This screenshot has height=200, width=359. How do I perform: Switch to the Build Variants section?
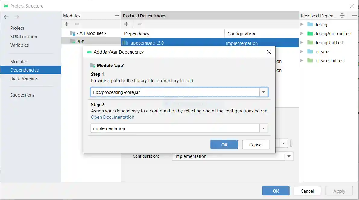[x=24, y=78]
